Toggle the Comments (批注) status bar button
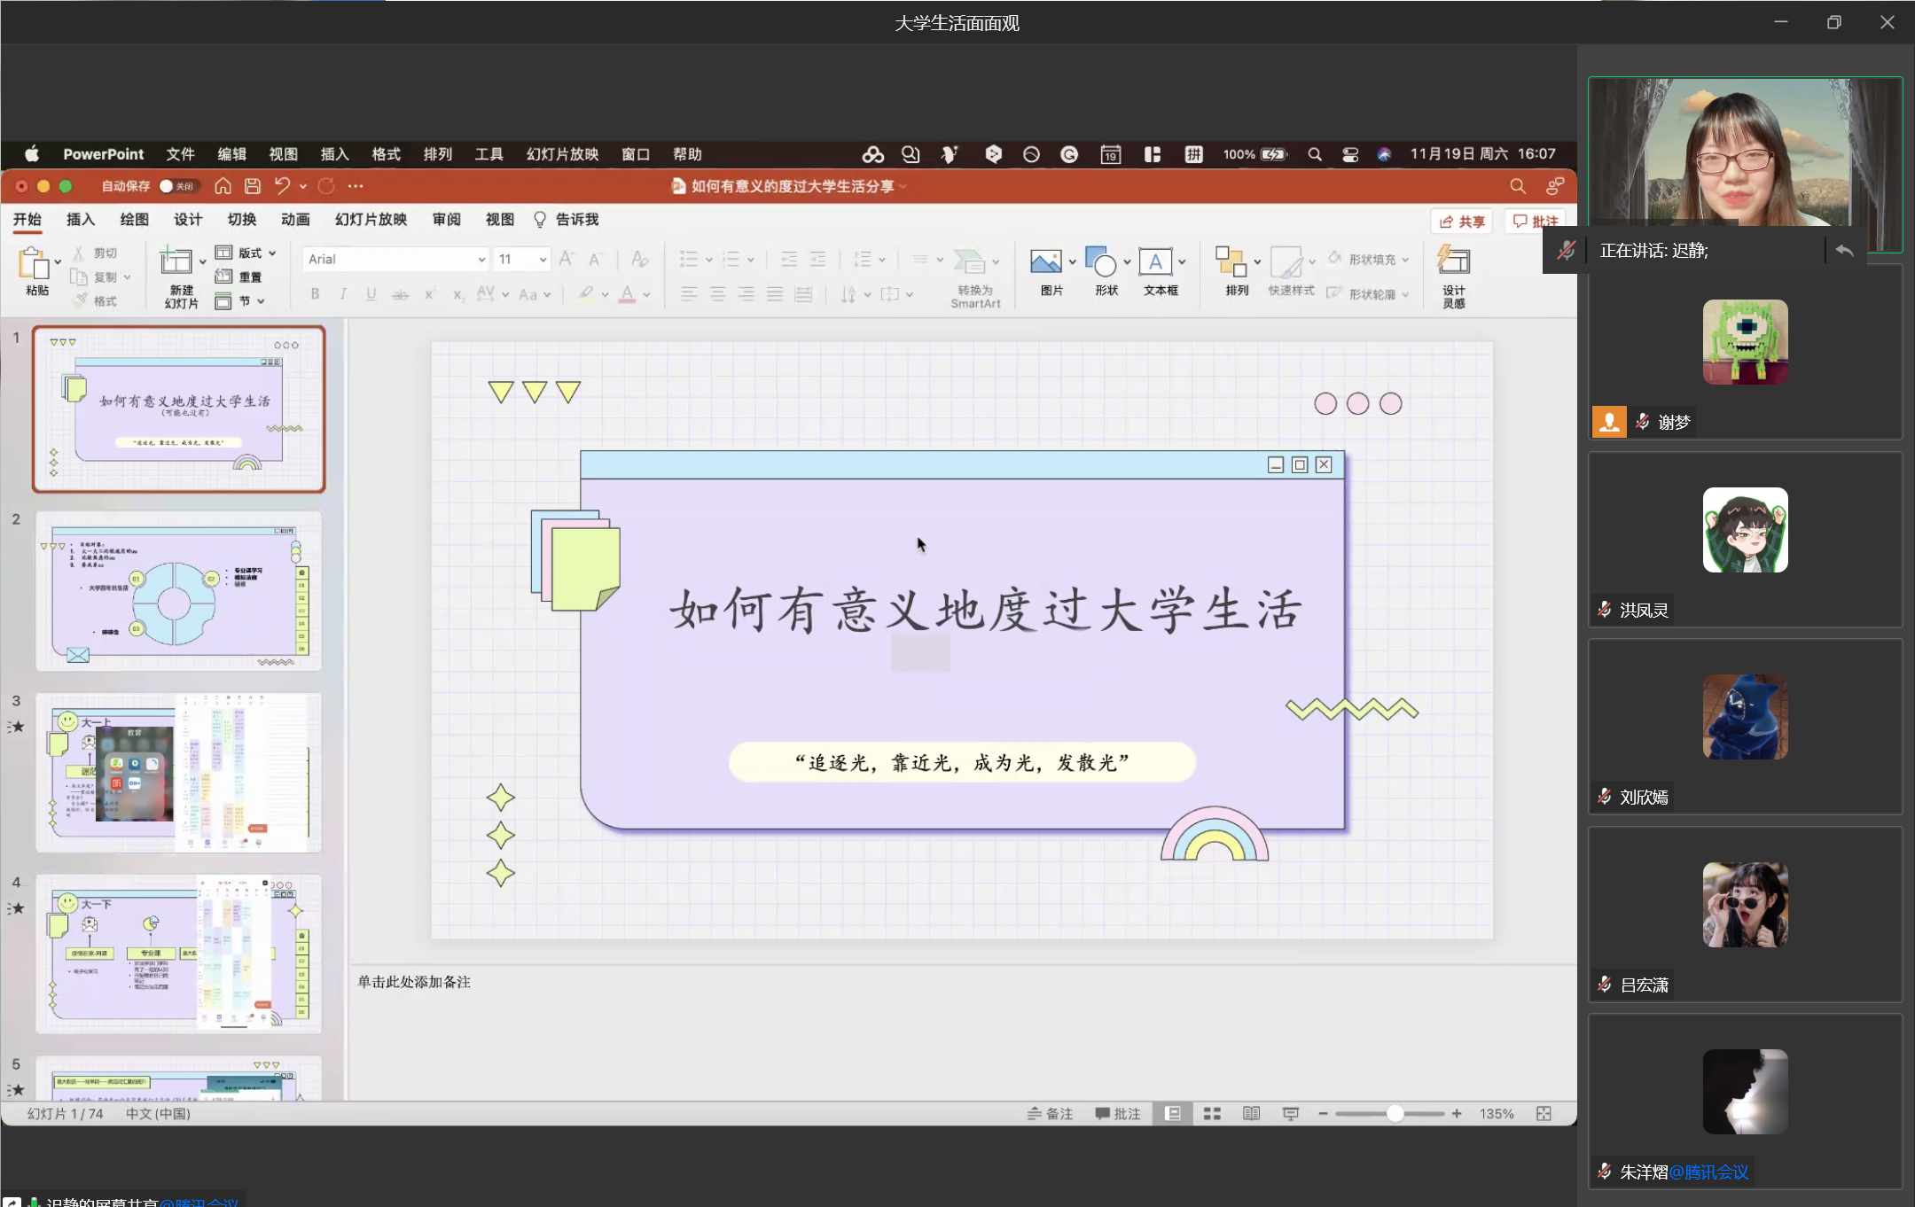The width and height of the screenshot is (1915, 1207). tap(1118, 1114)
